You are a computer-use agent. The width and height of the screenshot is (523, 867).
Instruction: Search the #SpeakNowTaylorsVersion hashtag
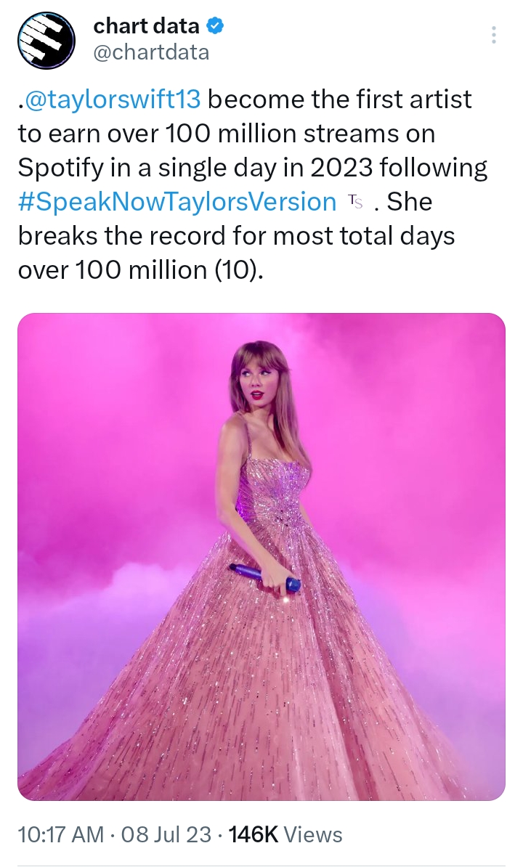(x=177, y=201)
